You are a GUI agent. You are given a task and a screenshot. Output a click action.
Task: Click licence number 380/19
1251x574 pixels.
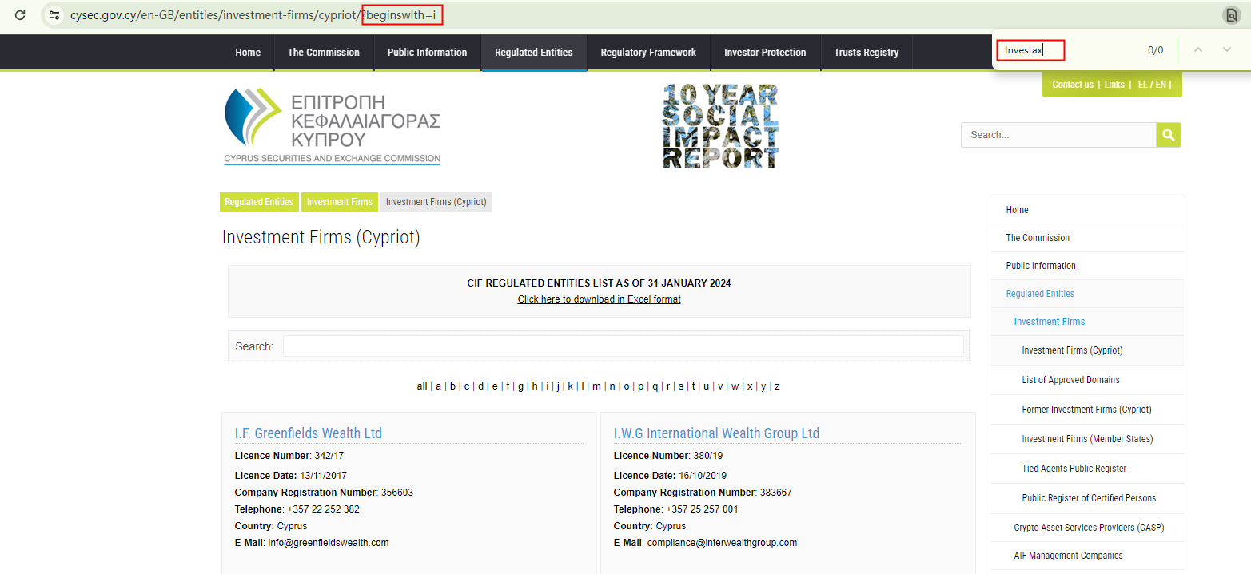pyautogui.click(x=708, y=457)
